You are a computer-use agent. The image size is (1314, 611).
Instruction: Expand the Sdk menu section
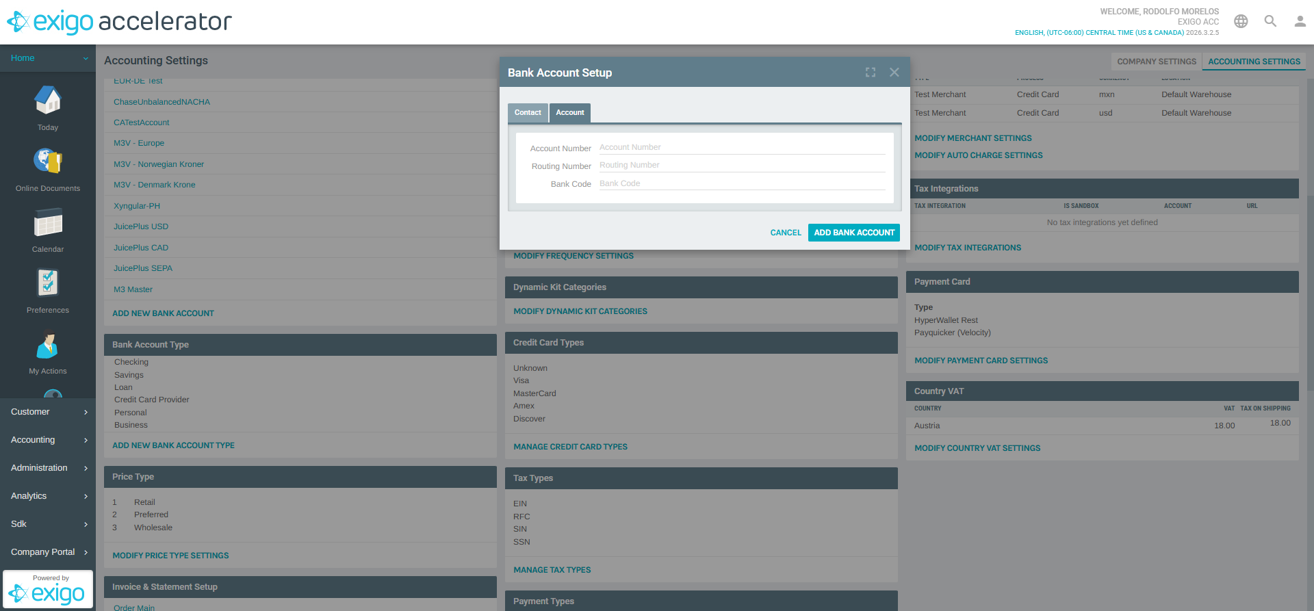coord(48,524)
